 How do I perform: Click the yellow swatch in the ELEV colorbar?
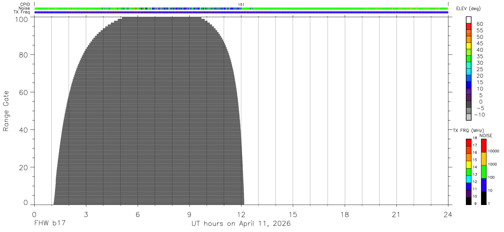point(469,45)
